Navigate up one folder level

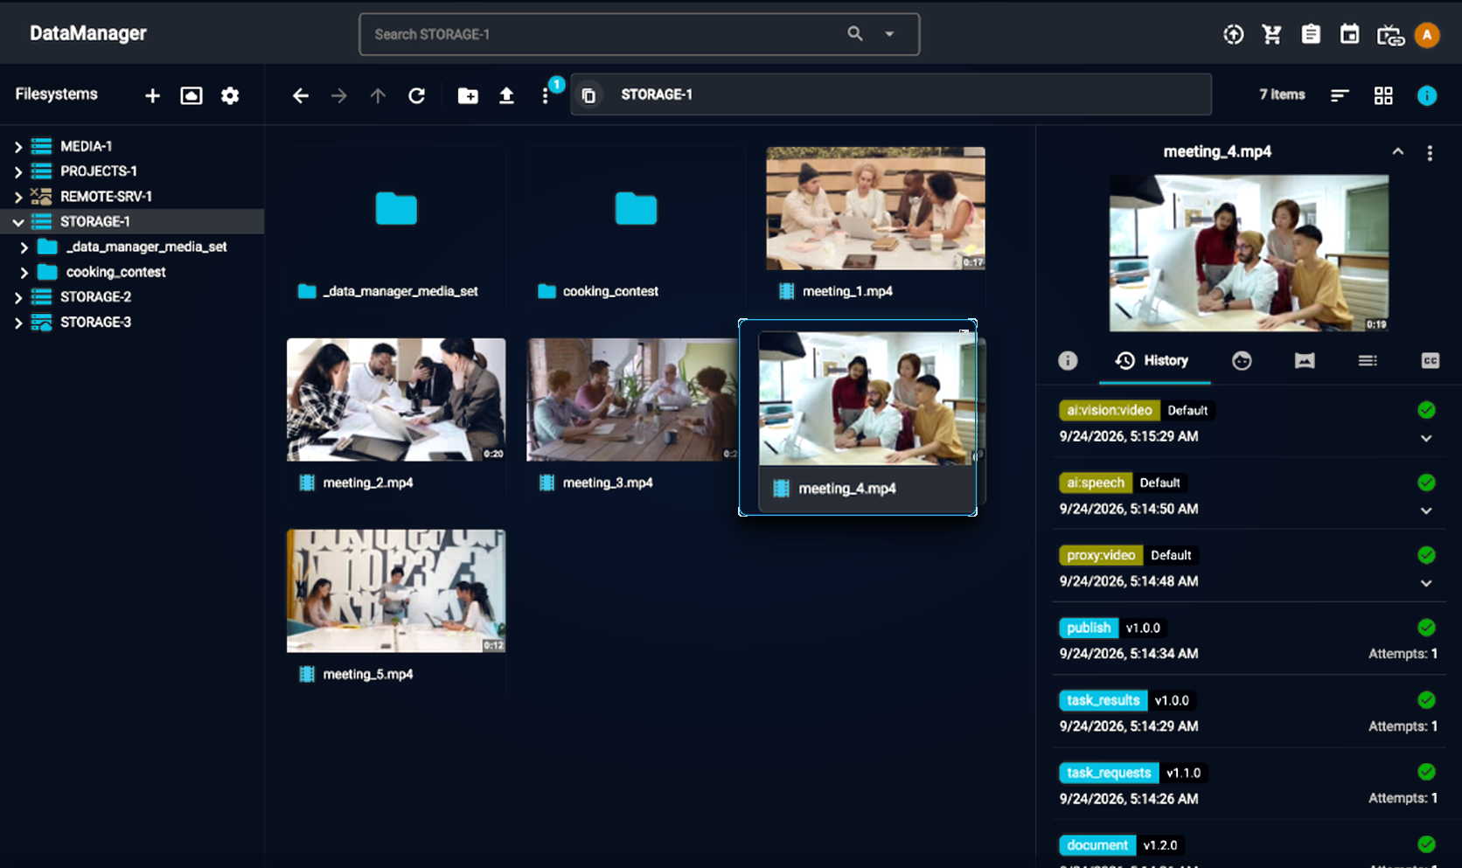pyautogui.click(x=378, y=95)
